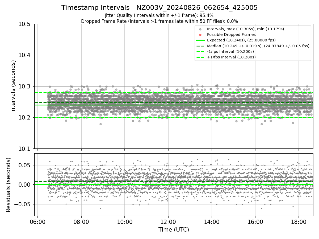The width and height of the screenshot is (319, 239).
Task: Click the 'Residuals (seconds)' y-axis label
Action: pyautogui.click(x=9, y=185)
